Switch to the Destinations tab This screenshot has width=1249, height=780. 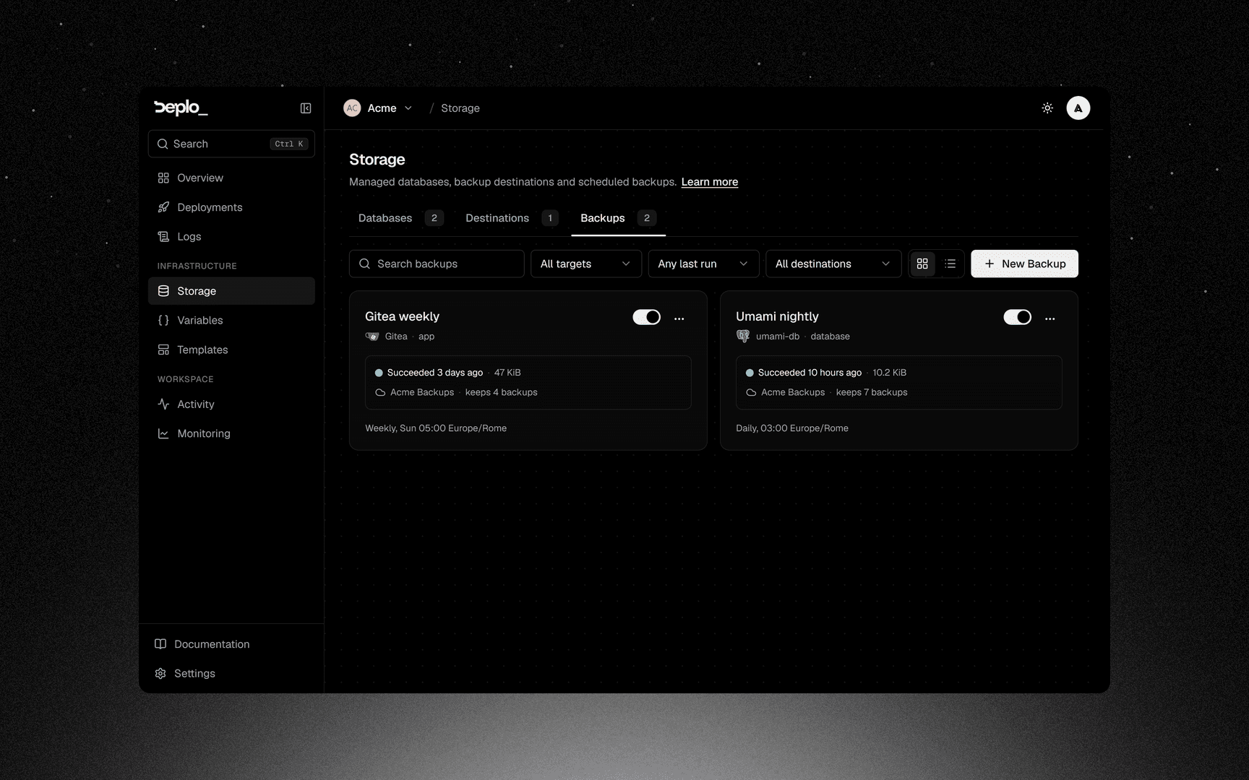click(x=511, y=218)
